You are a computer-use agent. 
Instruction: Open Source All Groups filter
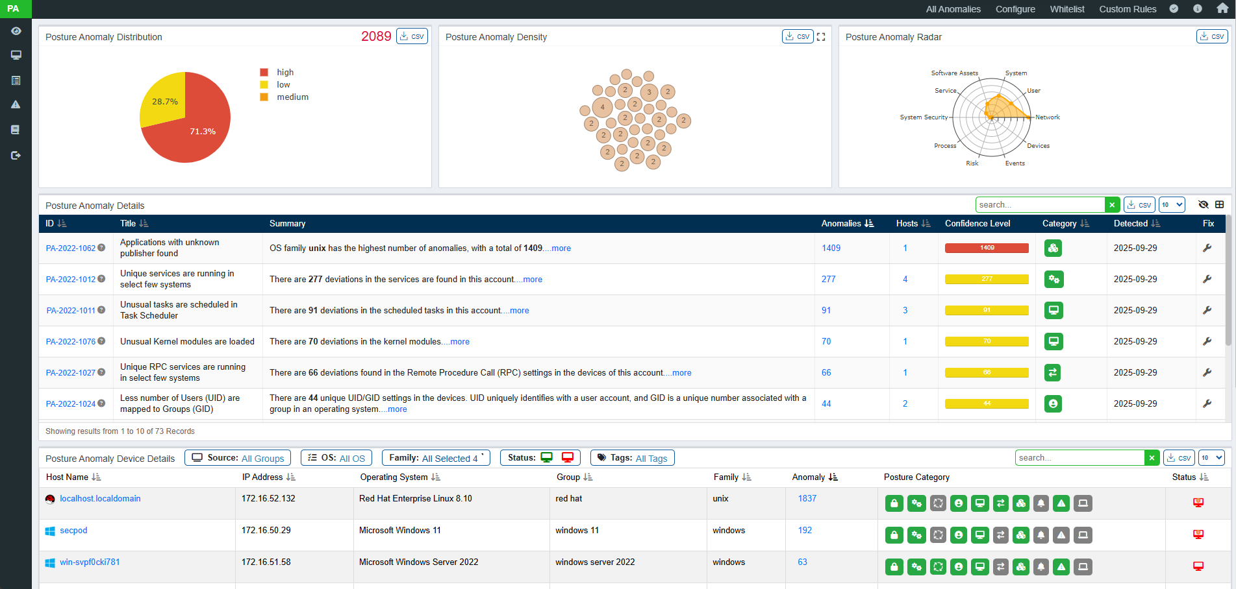[238, 458]
